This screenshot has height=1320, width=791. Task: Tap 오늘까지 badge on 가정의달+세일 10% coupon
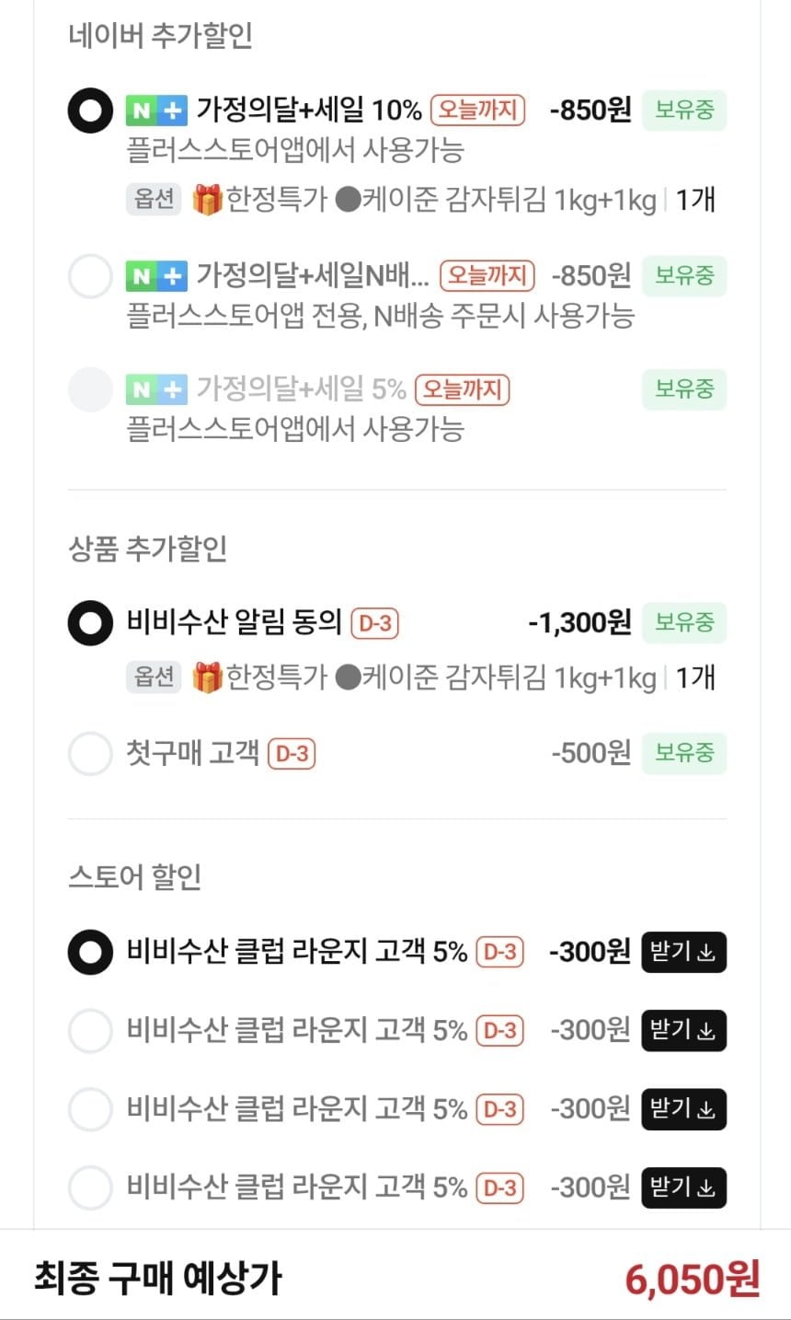click(x=477, y=110)
